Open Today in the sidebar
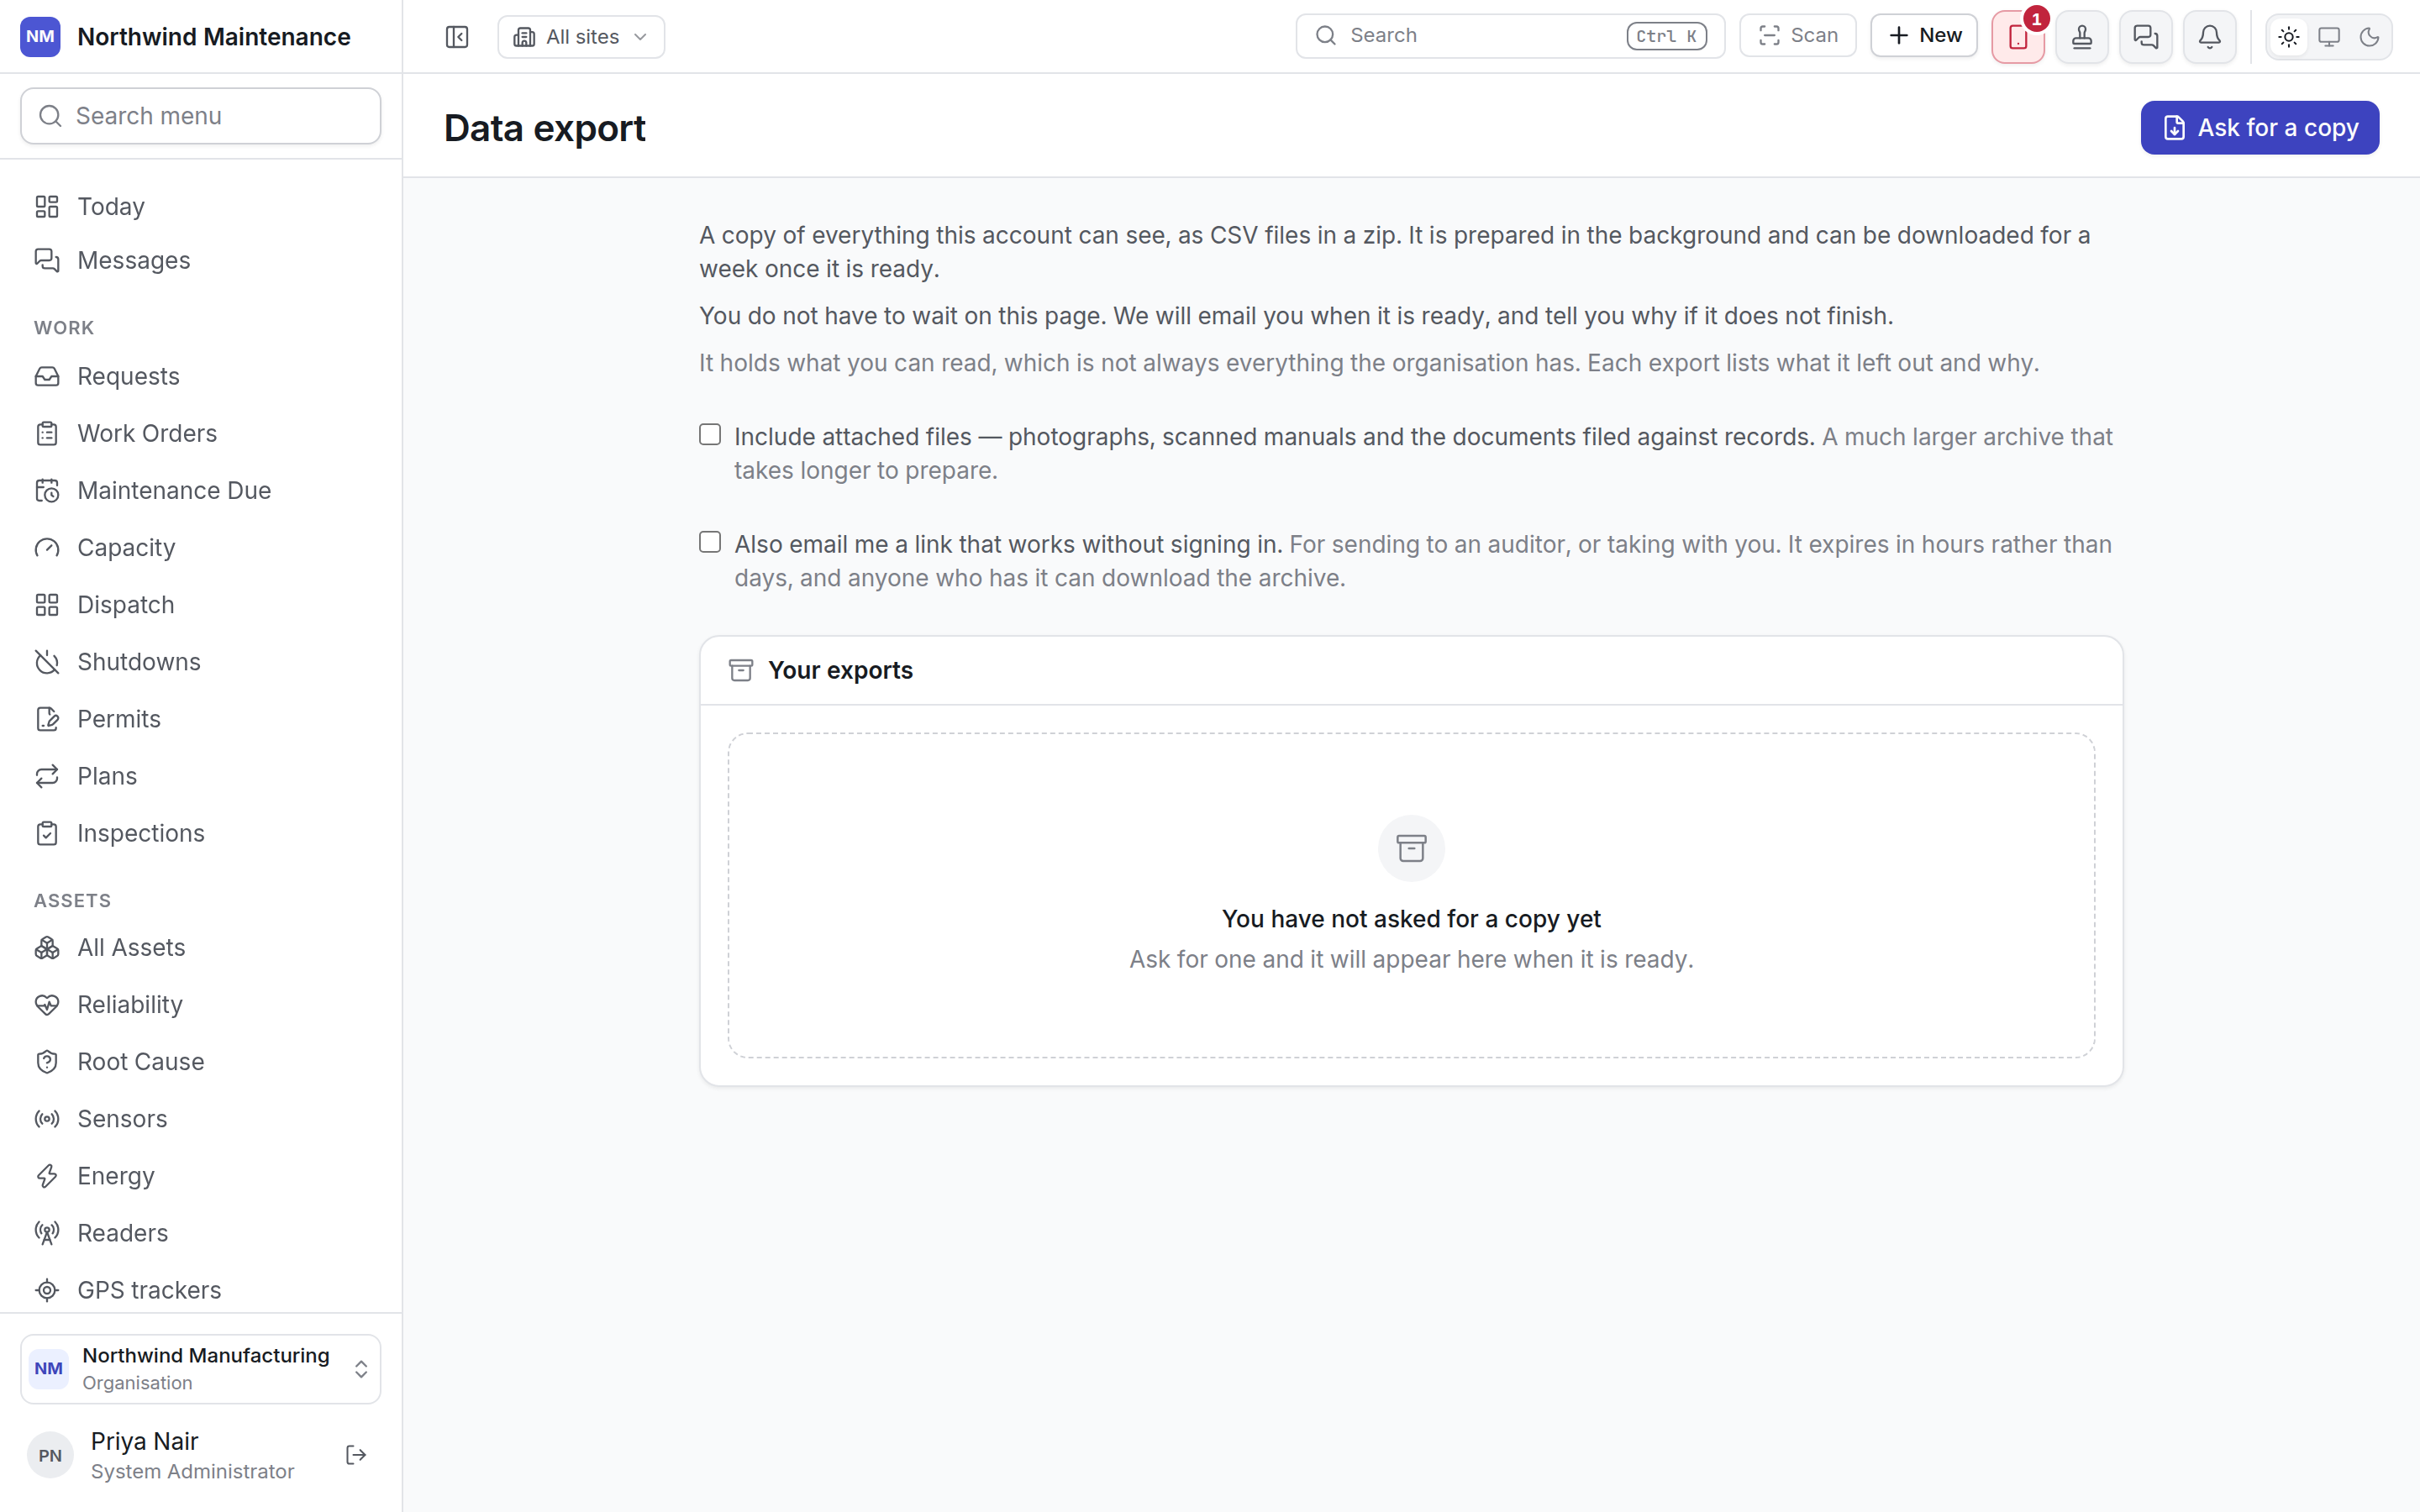 click(201, 207)
